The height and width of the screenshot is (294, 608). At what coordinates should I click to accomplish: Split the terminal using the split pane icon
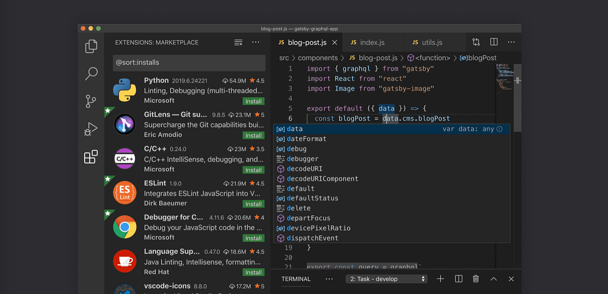(x=458, y=278)
